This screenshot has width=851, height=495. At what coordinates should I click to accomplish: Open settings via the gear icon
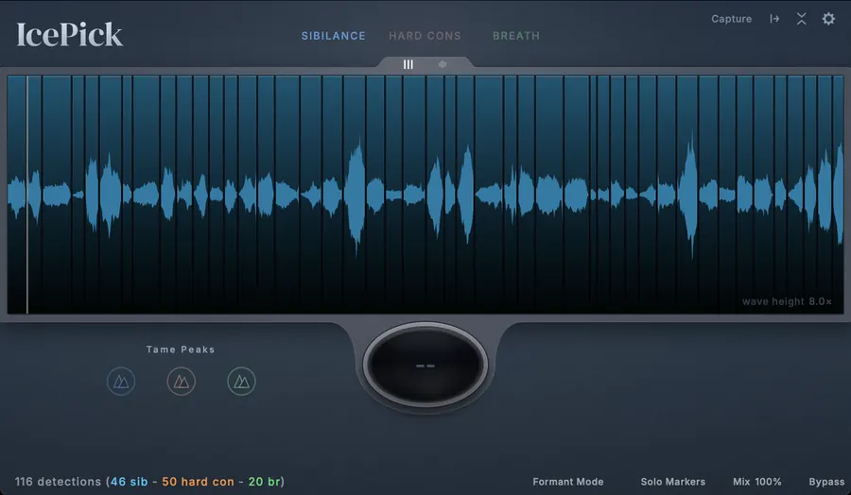[828, 19]
